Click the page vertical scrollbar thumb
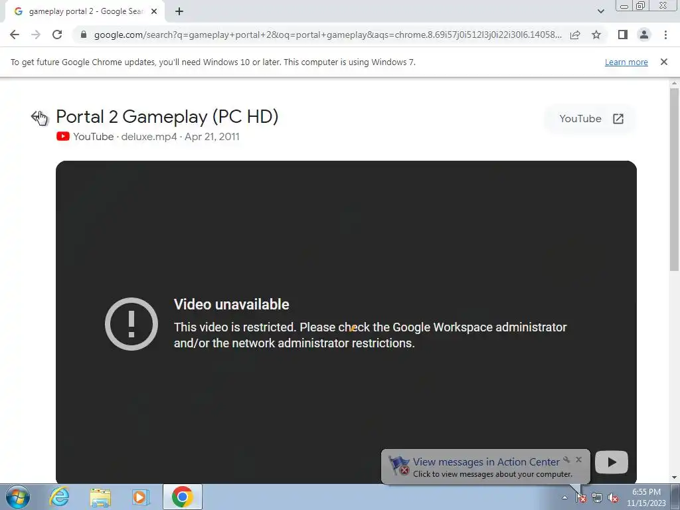 [x=674, y=179]
